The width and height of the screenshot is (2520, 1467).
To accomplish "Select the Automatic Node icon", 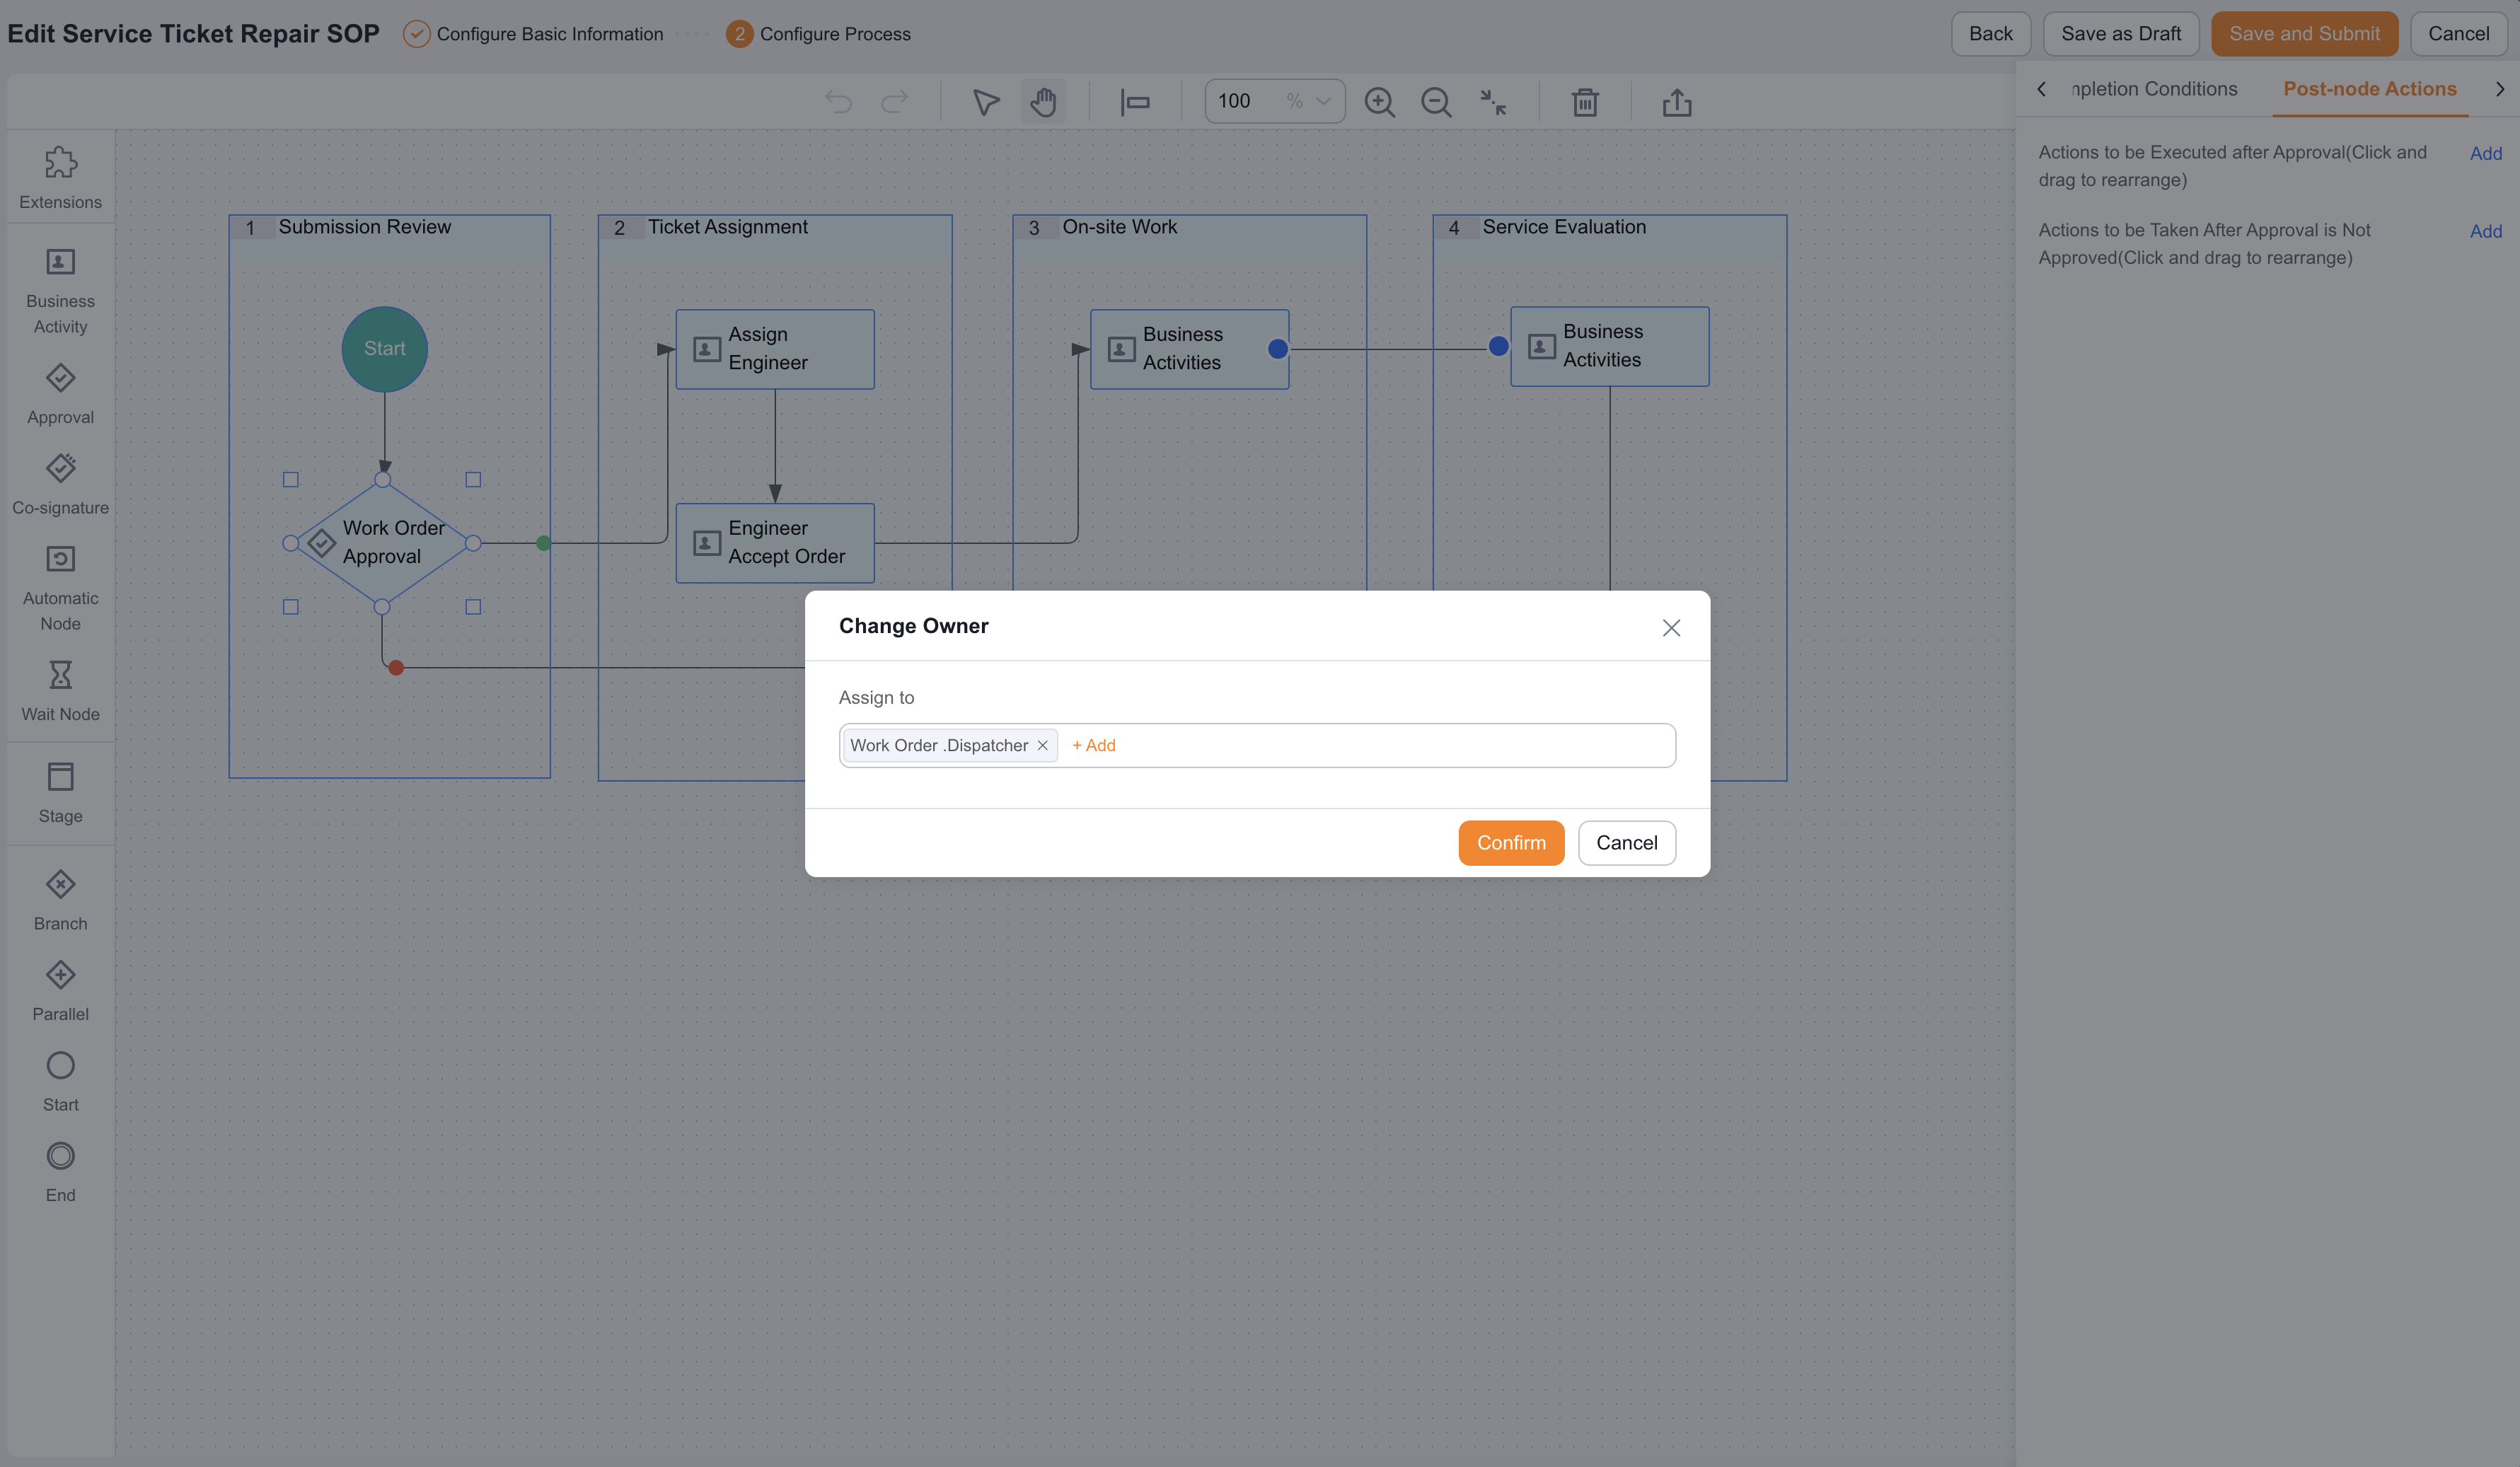I will pos(60,559).
